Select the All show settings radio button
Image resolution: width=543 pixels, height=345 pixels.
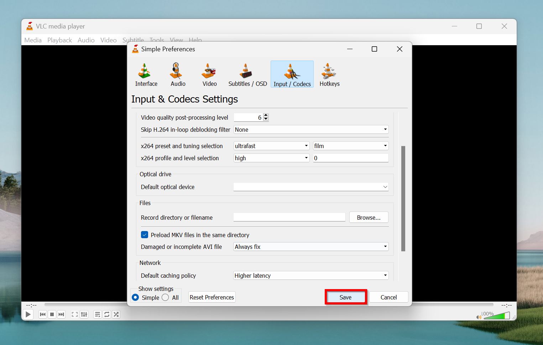click(x=165, y=297)
